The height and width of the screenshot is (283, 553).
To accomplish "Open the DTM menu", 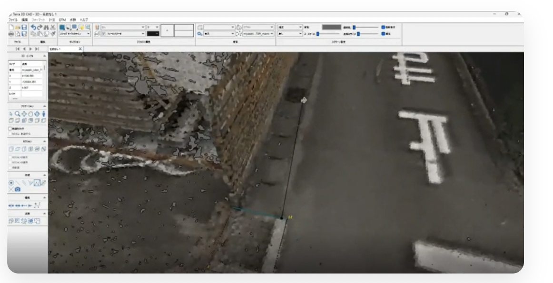I will tap(62, 19).
